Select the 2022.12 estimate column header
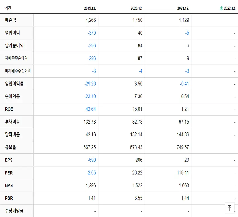The width and height of the screenshot is (238, 217). 229,8
